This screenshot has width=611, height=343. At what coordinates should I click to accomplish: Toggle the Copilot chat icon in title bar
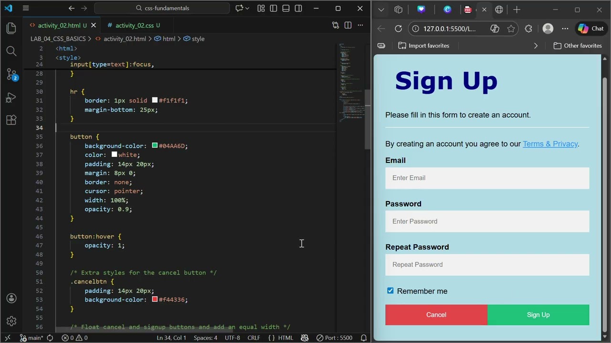[240, 8]
